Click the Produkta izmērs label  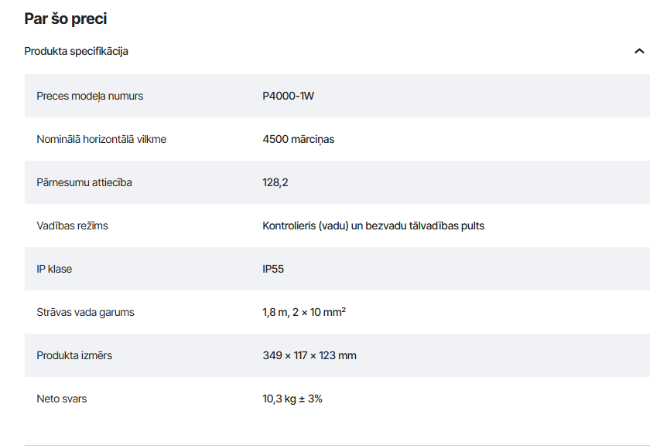click(x=74, y=355)
